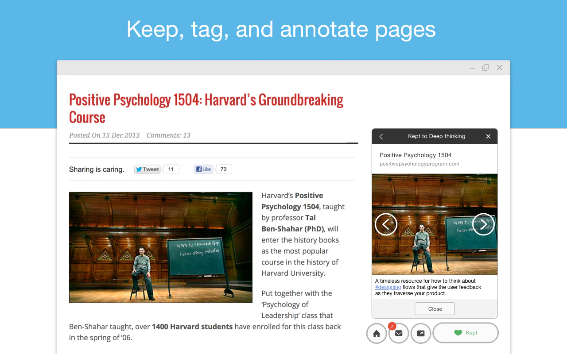567x354 pixels.
Task: Click the keep card preview image
Action: pos(435,224)
